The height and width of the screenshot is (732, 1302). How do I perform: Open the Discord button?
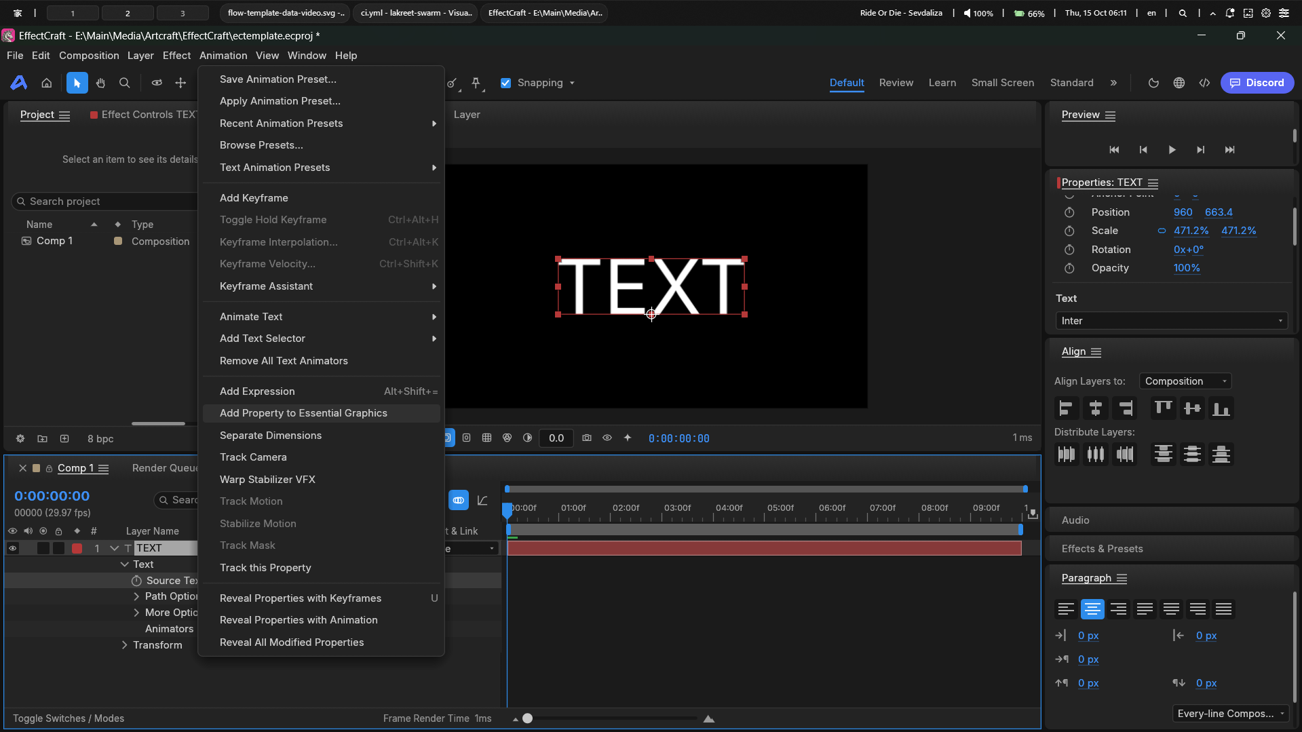[1257, 83]
